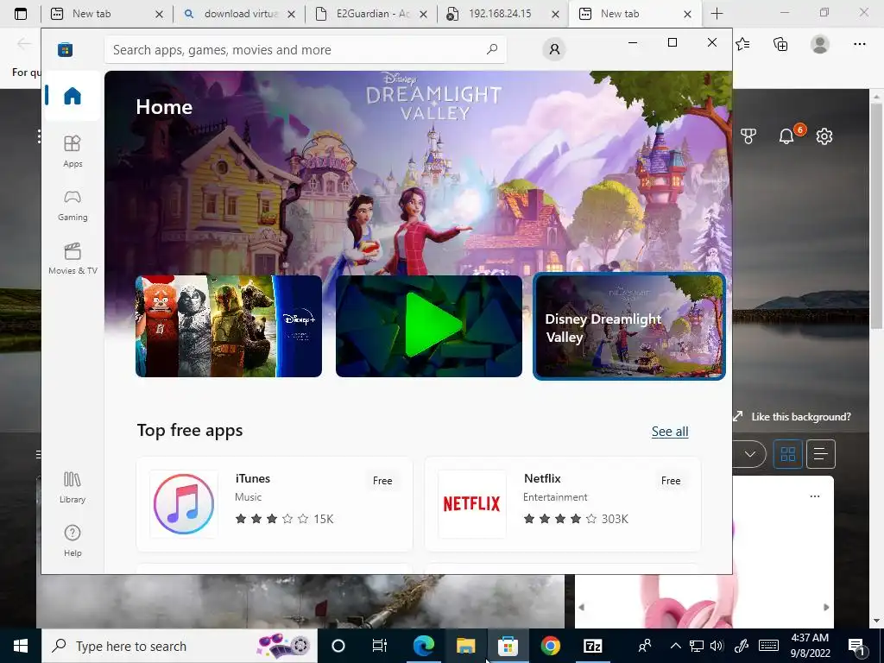Open volume control in system tray
Image resolution: width=884 pixels, height=663 pixels.
click(x=717, y=646)
